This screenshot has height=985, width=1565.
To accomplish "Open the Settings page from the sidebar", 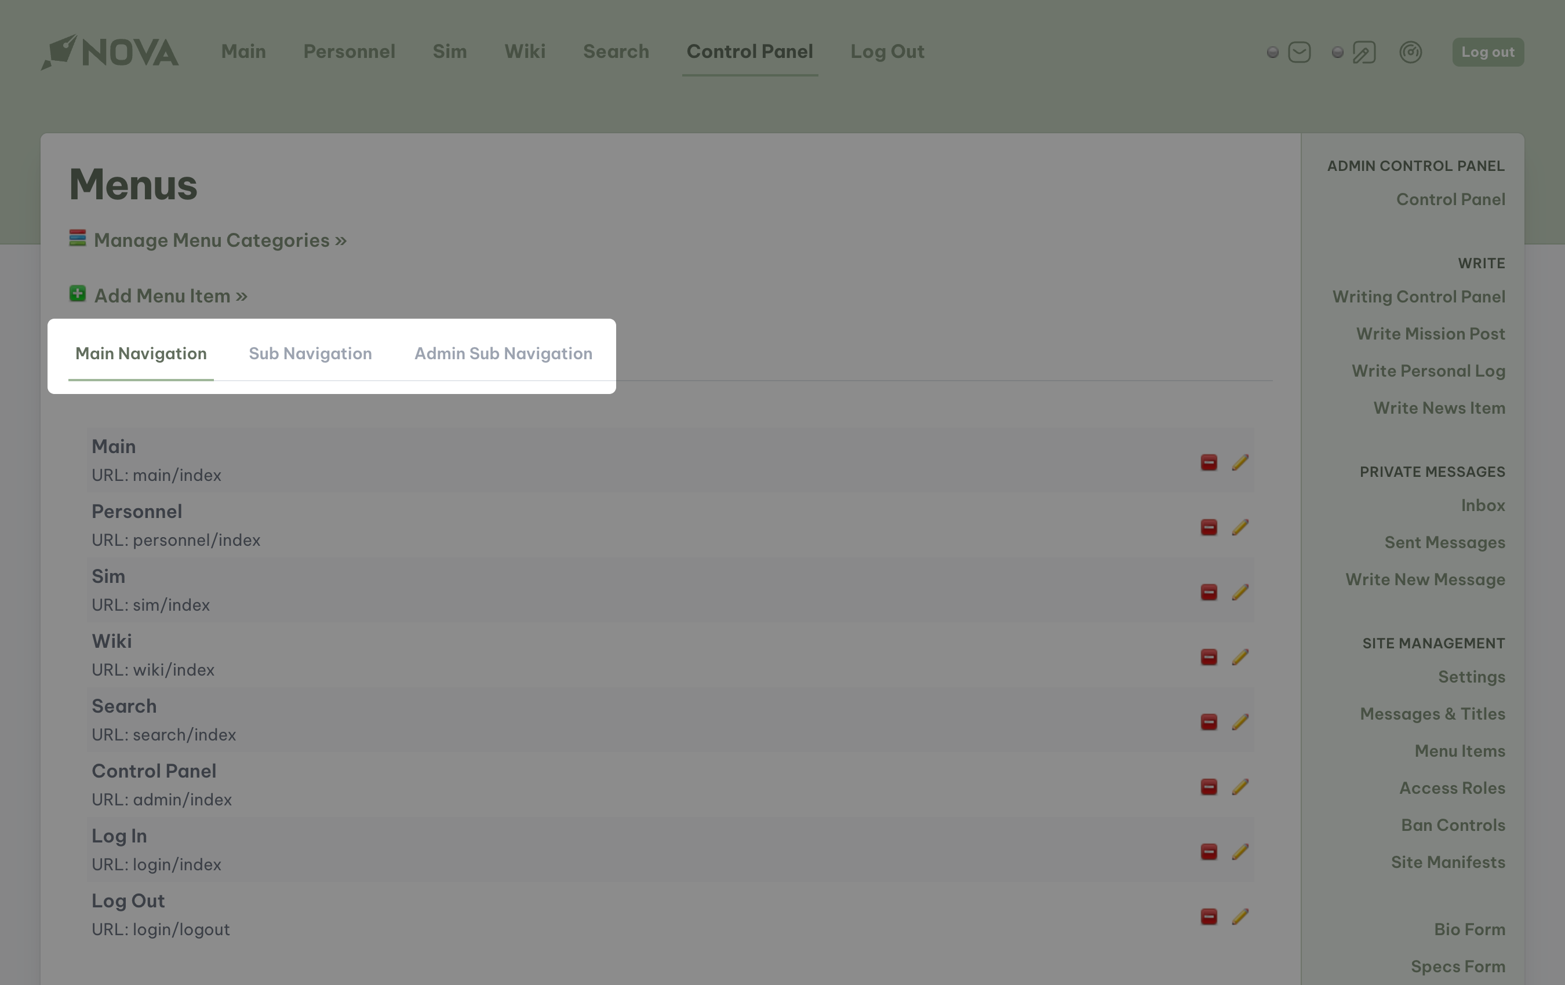I will 1472,676.
